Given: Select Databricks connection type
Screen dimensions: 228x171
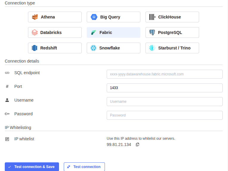Looking at the screenshot, I should coord(55,32).
